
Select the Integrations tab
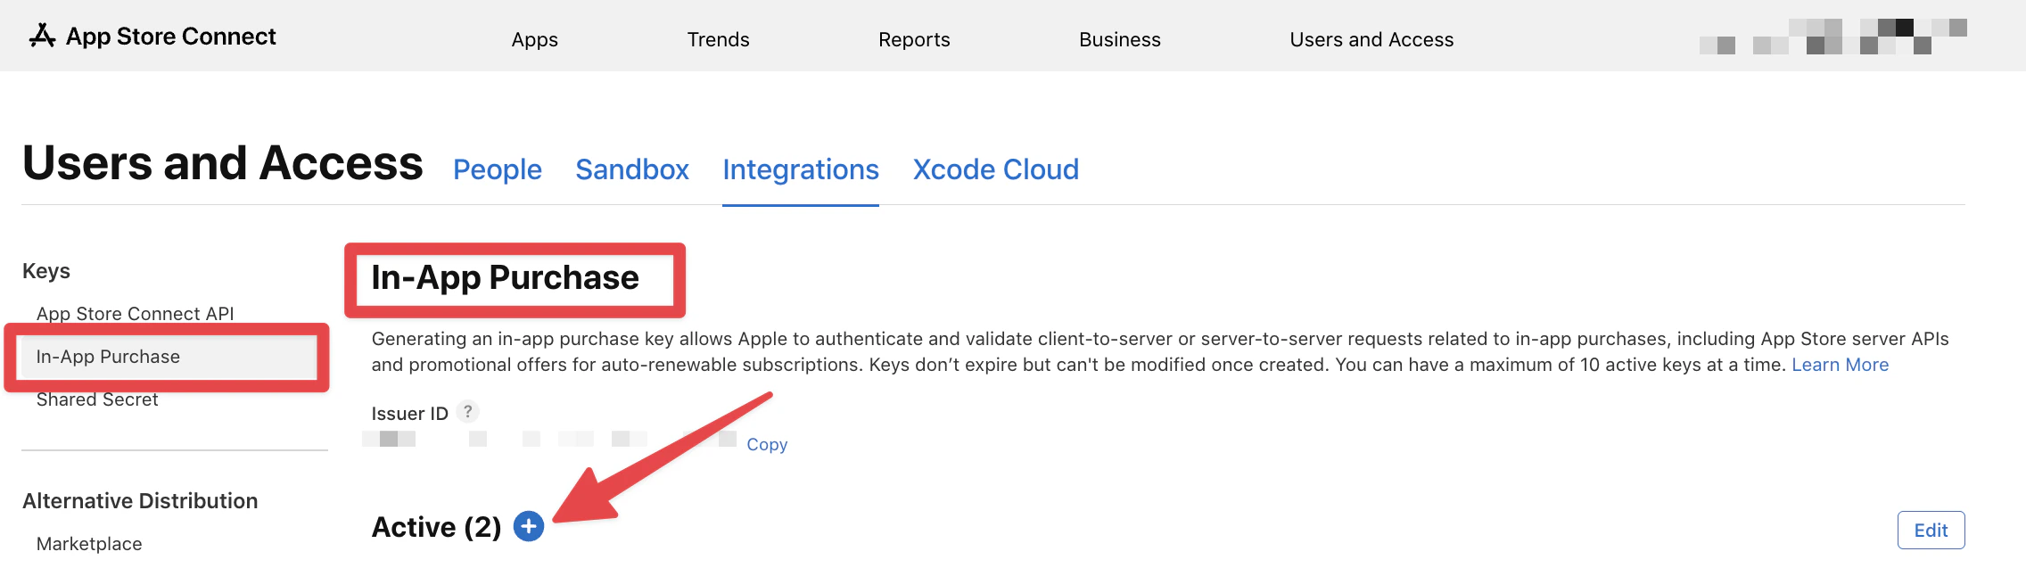(x=801, y=169)
